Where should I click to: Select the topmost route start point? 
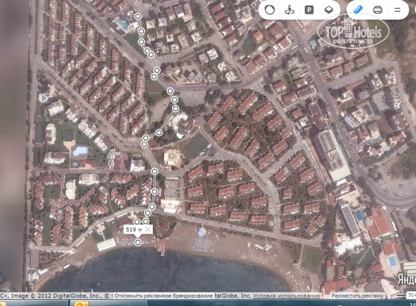coord(138,16)
